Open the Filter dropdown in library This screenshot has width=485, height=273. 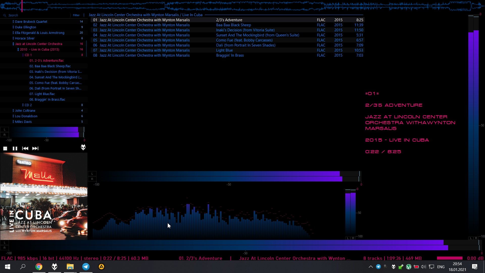tap(76, 15)
